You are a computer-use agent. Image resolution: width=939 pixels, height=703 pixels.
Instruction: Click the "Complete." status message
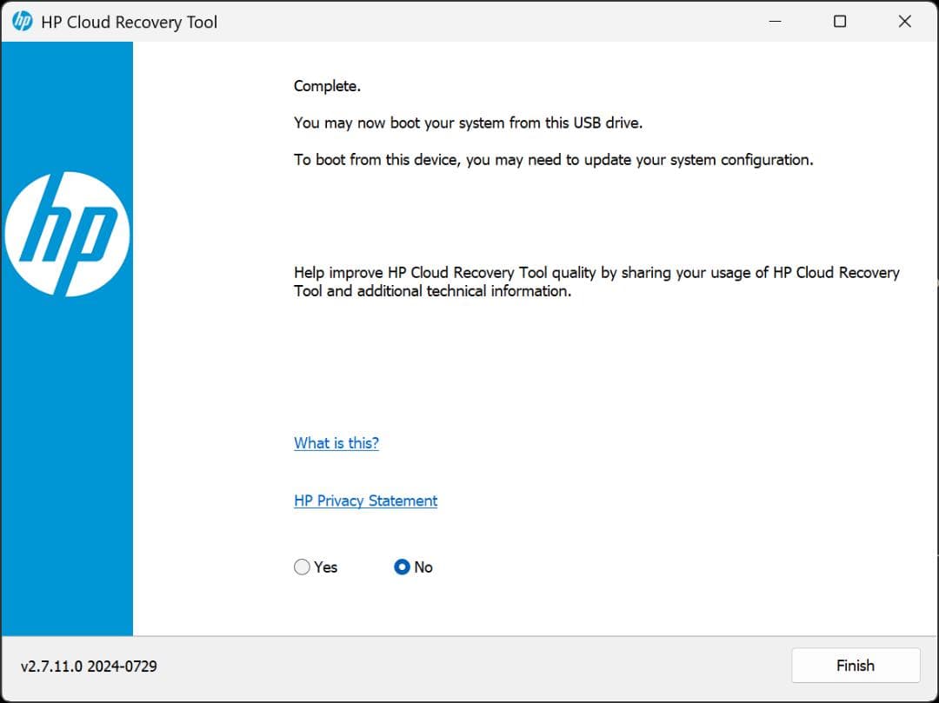pyautogui.click(x=327, y=85)
